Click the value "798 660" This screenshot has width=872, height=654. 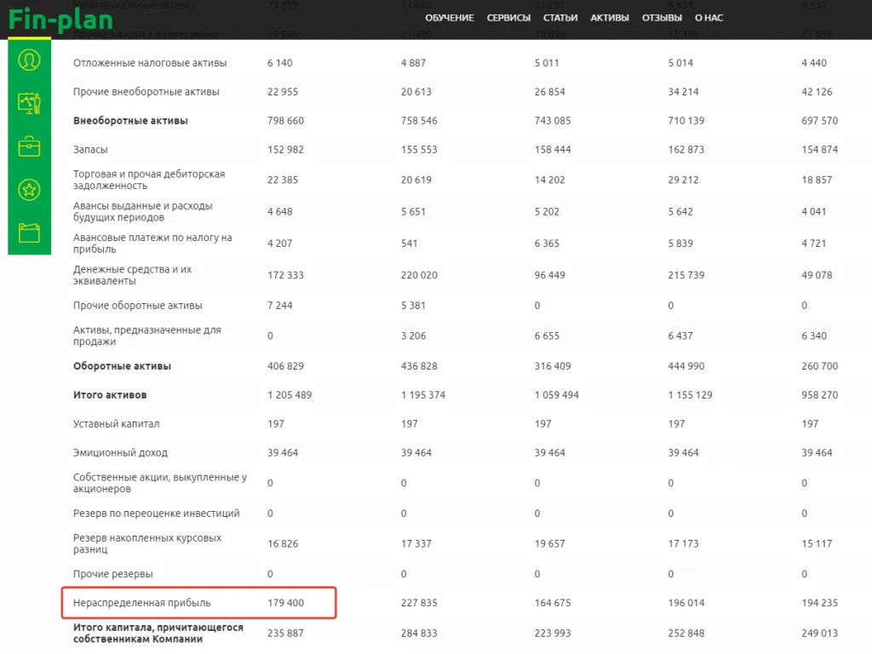(285, 121)
